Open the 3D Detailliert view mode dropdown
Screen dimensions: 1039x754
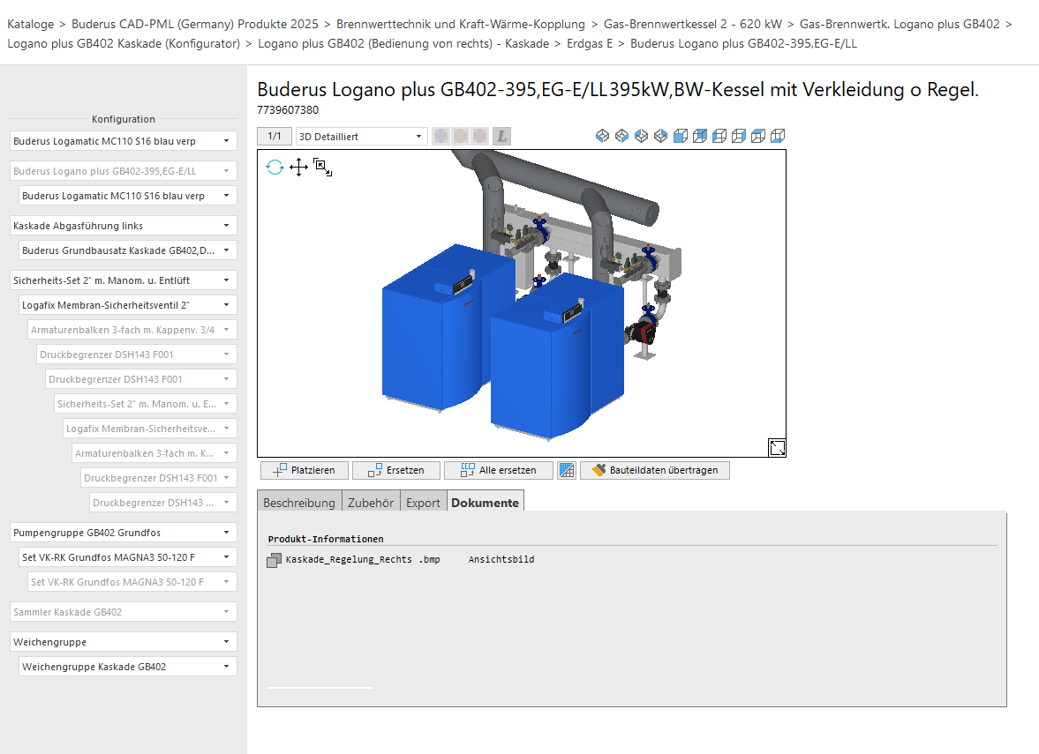361,137
